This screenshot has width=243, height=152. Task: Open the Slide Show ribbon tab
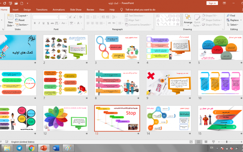76,9
